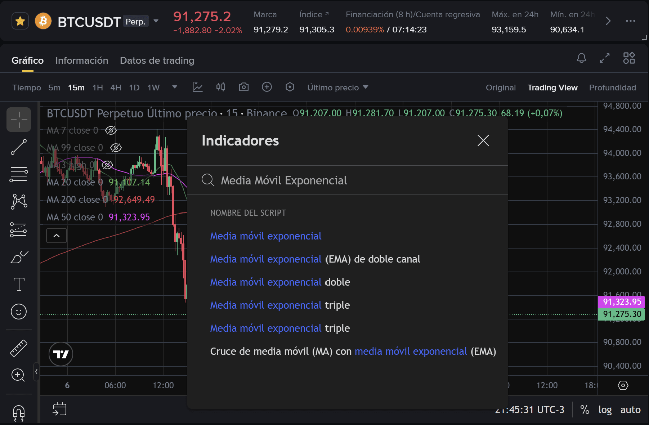Select the text annotation tool
The height and width of the screenshot is (425, 649).
[x=19, y=284]
